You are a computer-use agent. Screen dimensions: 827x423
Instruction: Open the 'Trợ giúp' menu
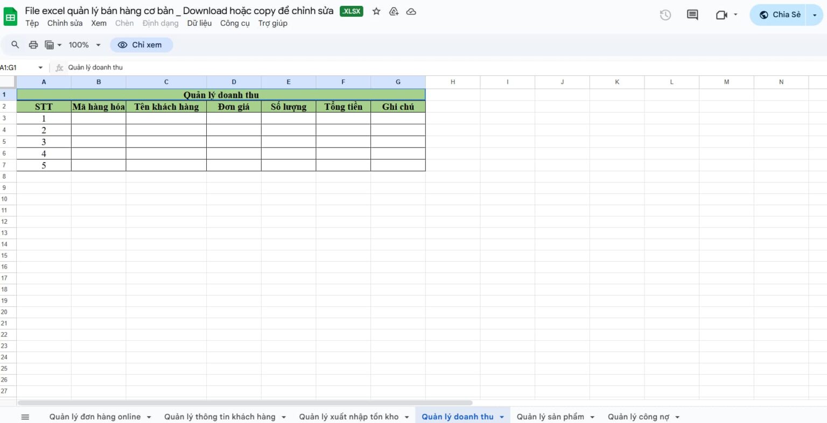(x=272, y=23)
